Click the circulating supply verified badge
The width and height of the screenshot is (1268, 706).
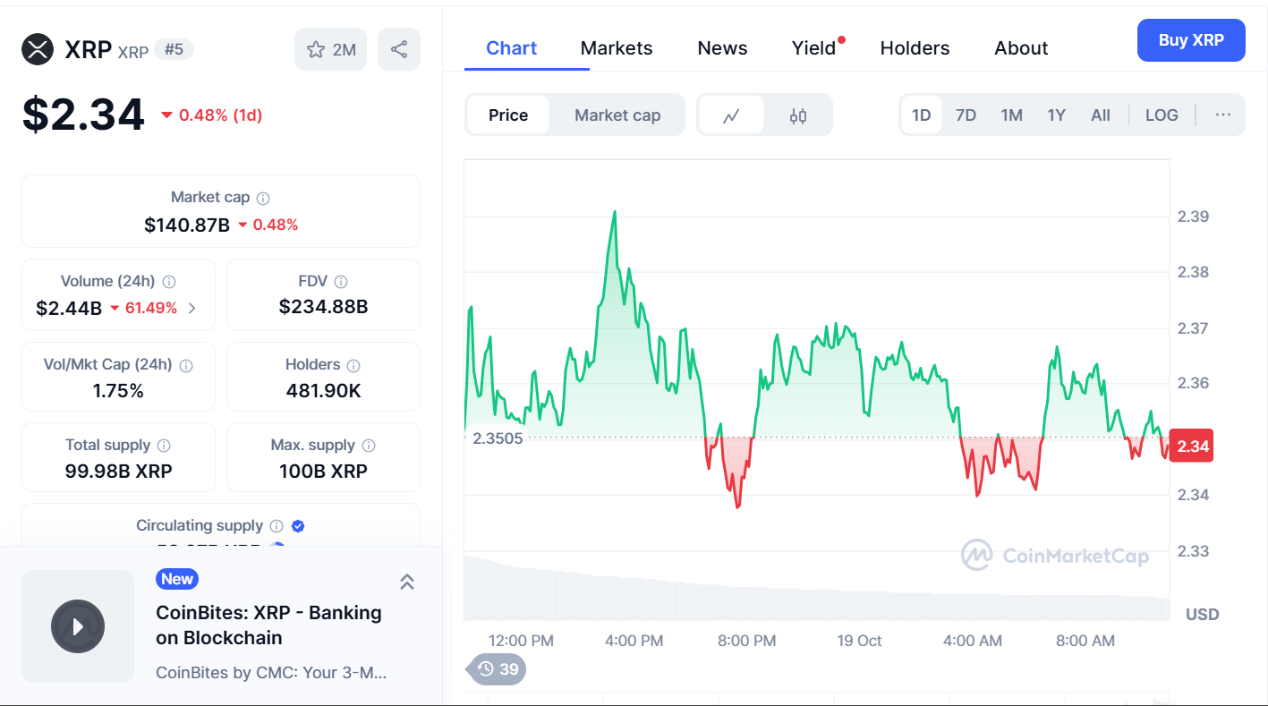coord(298,526)
